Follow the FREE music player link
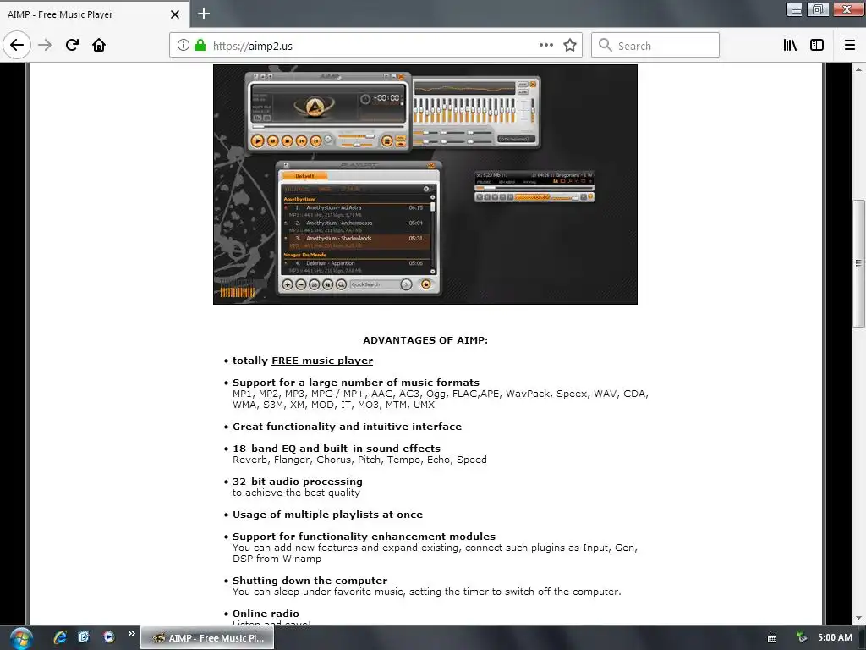This screenshot has width=866, height=650. coord(322,361)
